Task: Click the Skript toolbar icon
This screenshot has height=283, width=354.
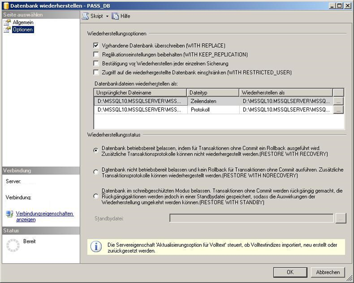Action: pos(85,16)
